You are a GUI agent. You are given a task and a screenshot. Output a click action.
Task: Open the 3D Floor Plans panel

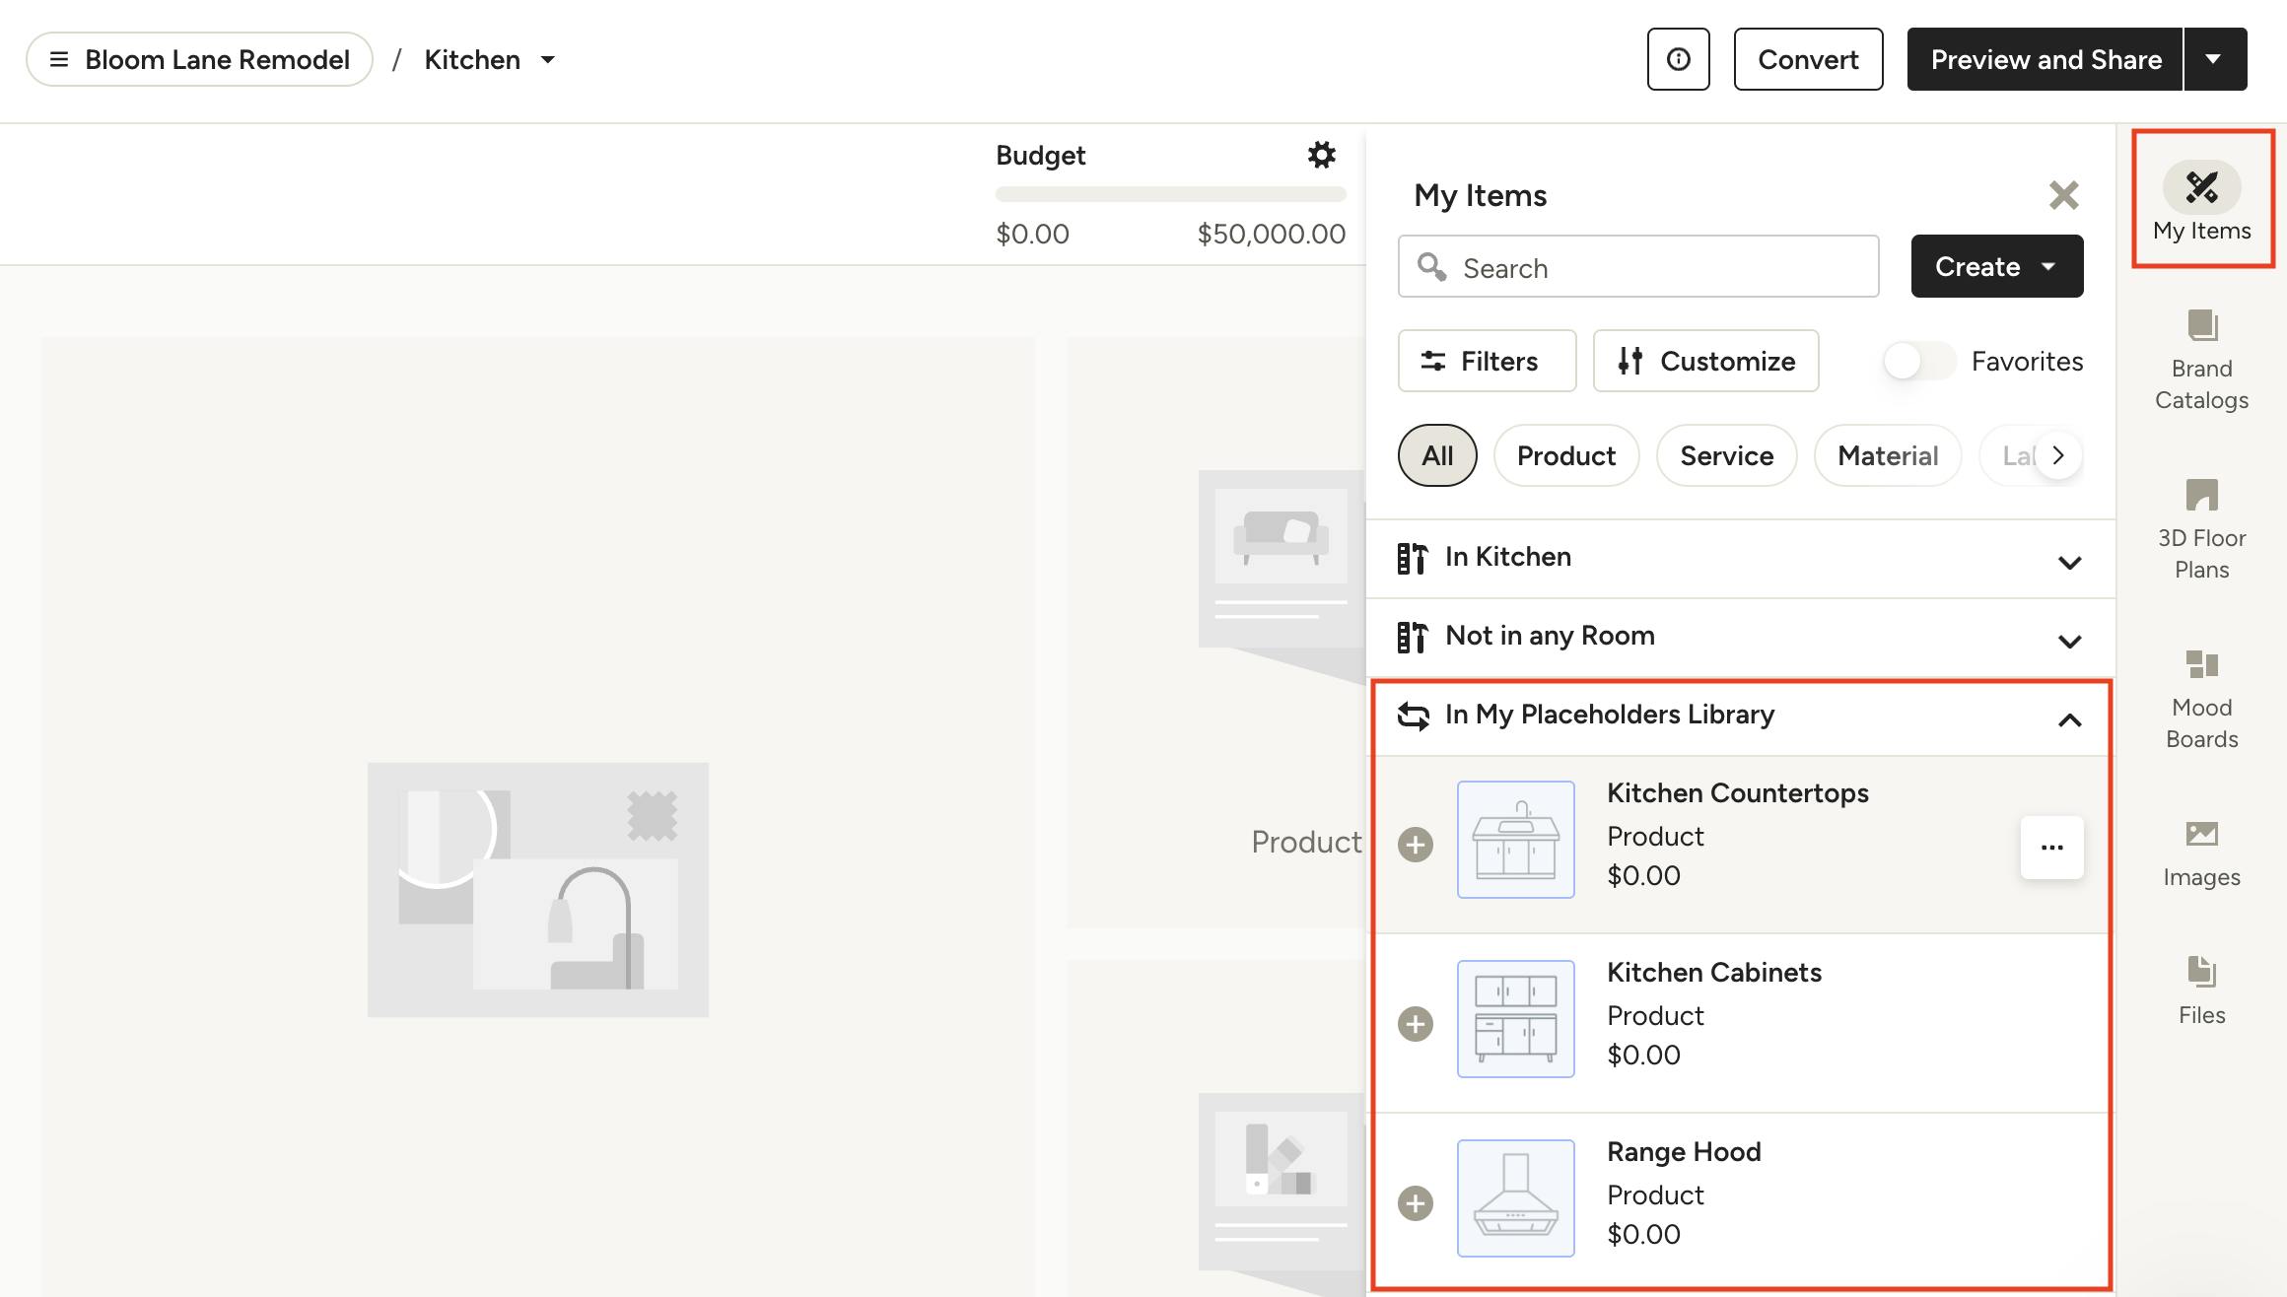click(x=2201, y=528)
